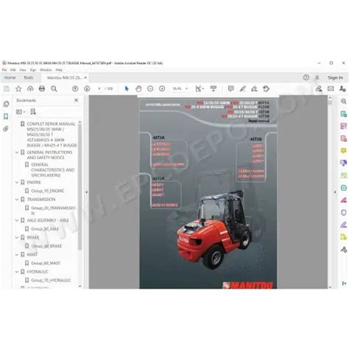Image resolution: width=349 pixels, height=349 pixels.
Task: Click the Save file icon in toolbar
Action: click(x=7, y=89)
